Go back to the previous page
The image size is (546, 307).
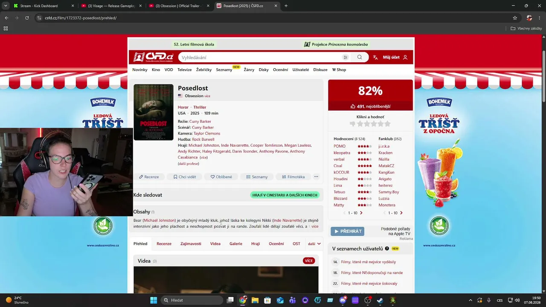tap(6, 18)
